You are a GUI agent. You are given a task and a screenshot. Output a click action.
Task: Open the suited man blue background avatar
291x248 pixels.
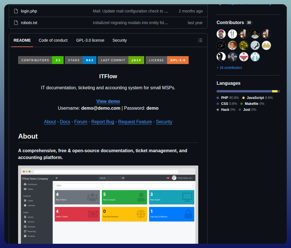232,57
